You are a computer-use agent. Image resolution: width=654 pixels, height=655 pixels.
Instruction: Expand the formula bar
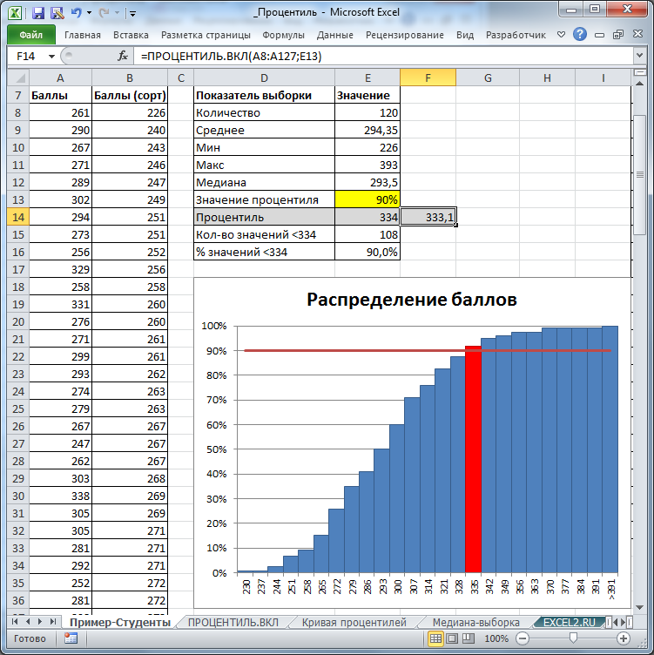(x=639, y=56)
